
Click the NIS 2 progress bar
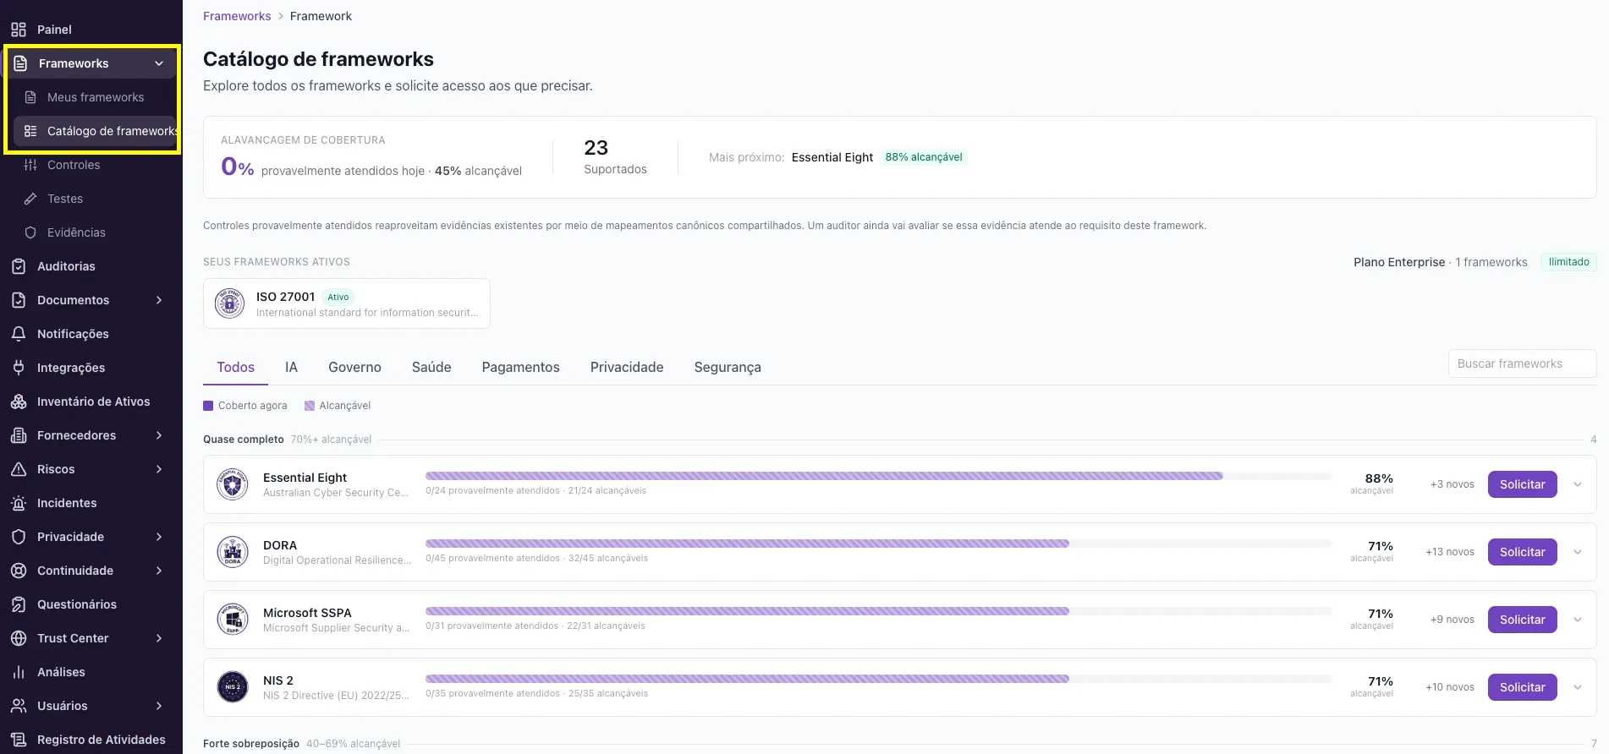pos(878,679)
